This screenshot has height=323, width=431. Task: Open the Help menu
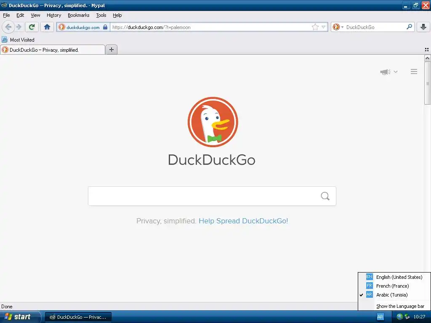click(117, 15)
